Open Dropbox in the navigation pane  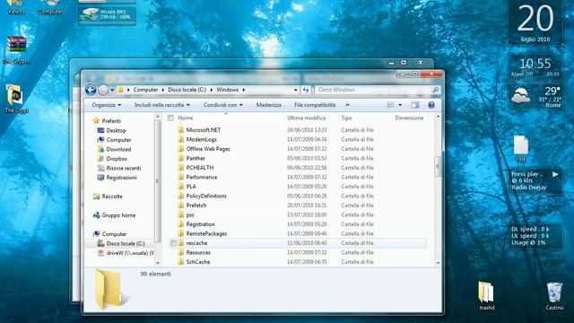117,159
